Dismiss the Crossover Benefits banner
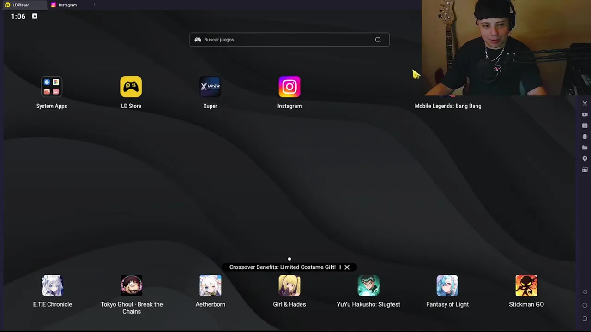The width and height of the screenshot is (591, 332). (347, 267)
